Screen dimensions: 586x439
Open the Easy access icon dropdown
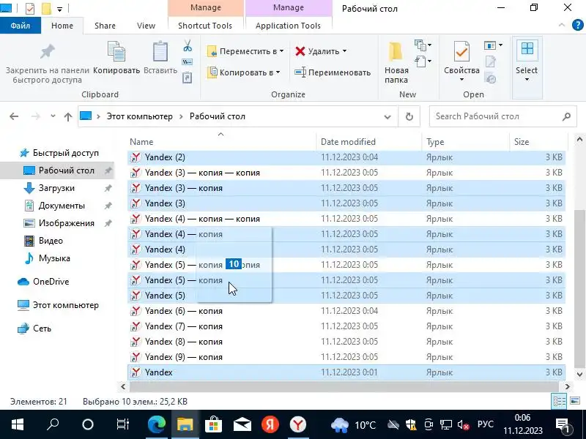(x=423, y=61)
